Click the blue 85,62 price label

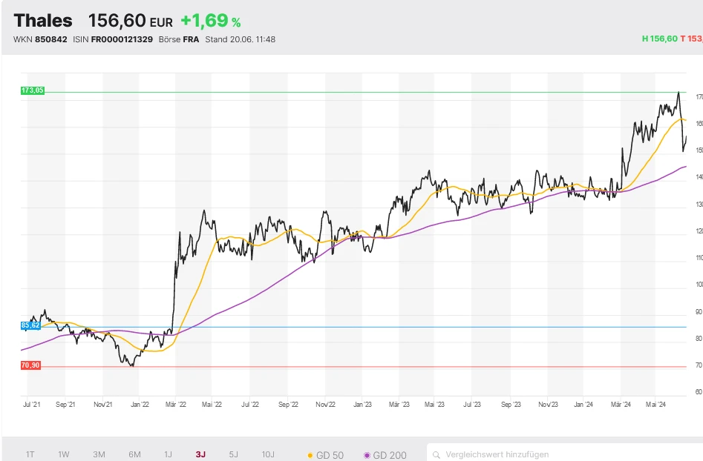30,325
